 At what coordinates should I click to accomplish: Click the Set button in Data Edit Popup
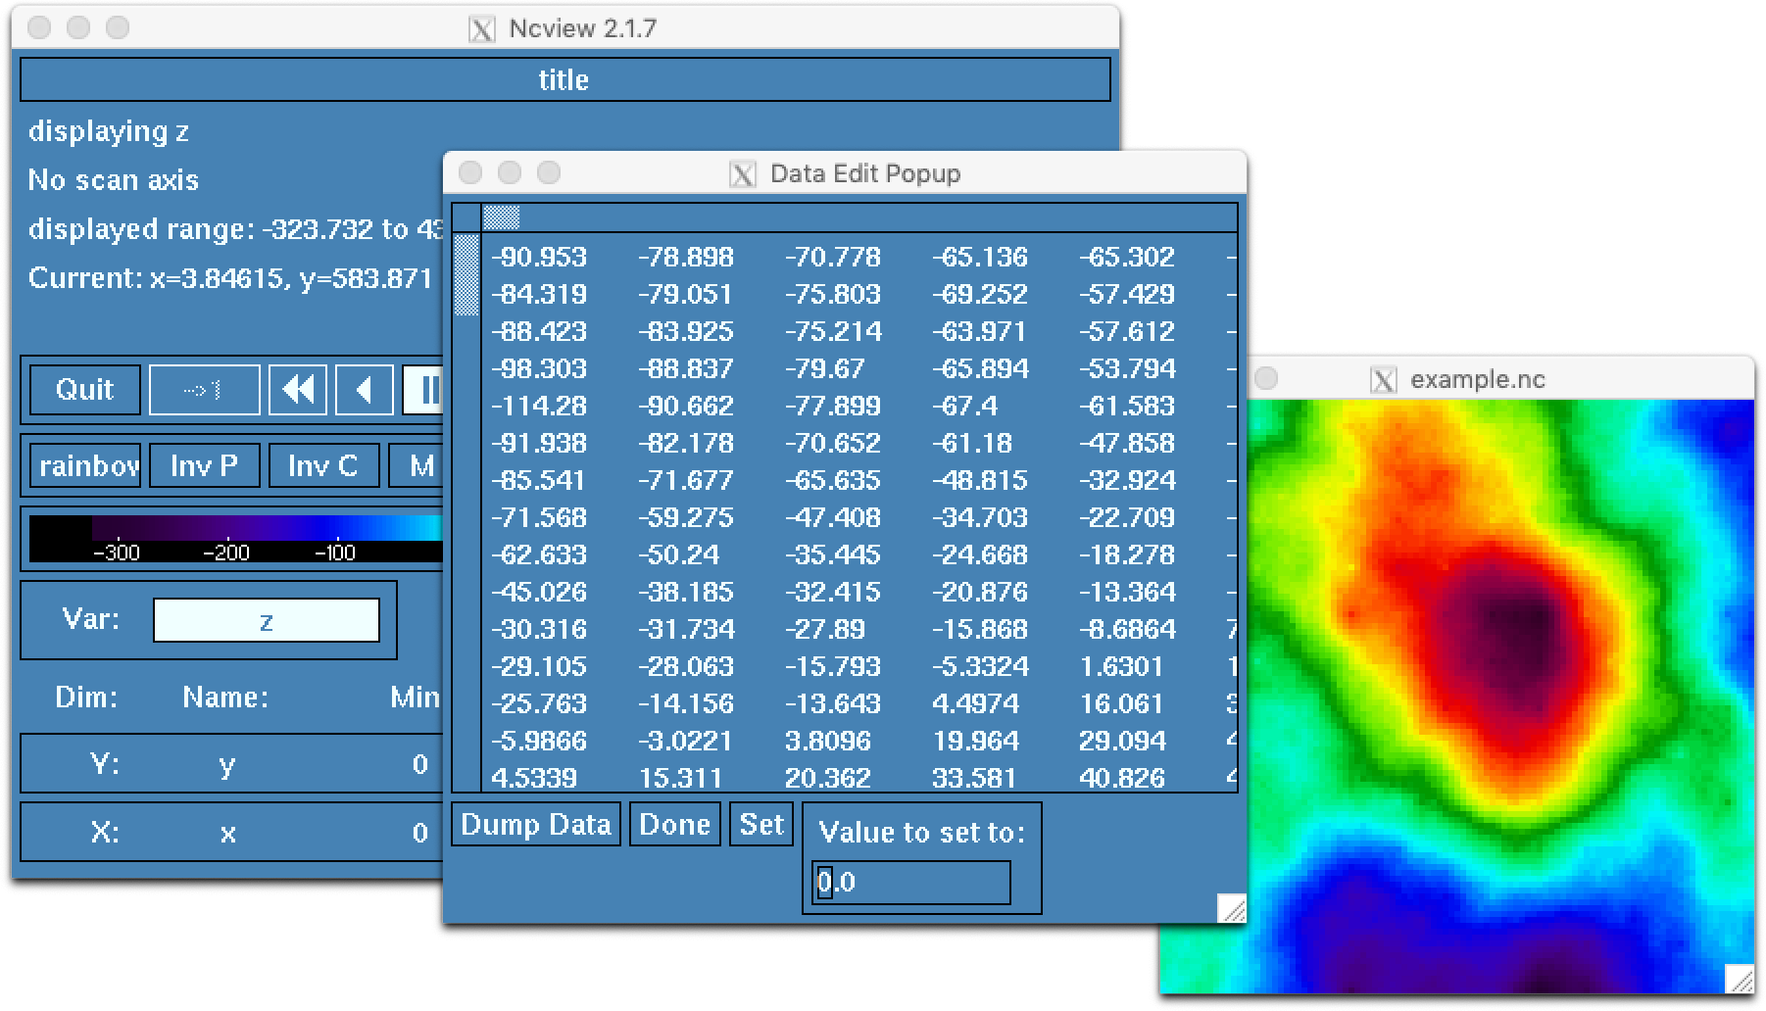[761, 824]
